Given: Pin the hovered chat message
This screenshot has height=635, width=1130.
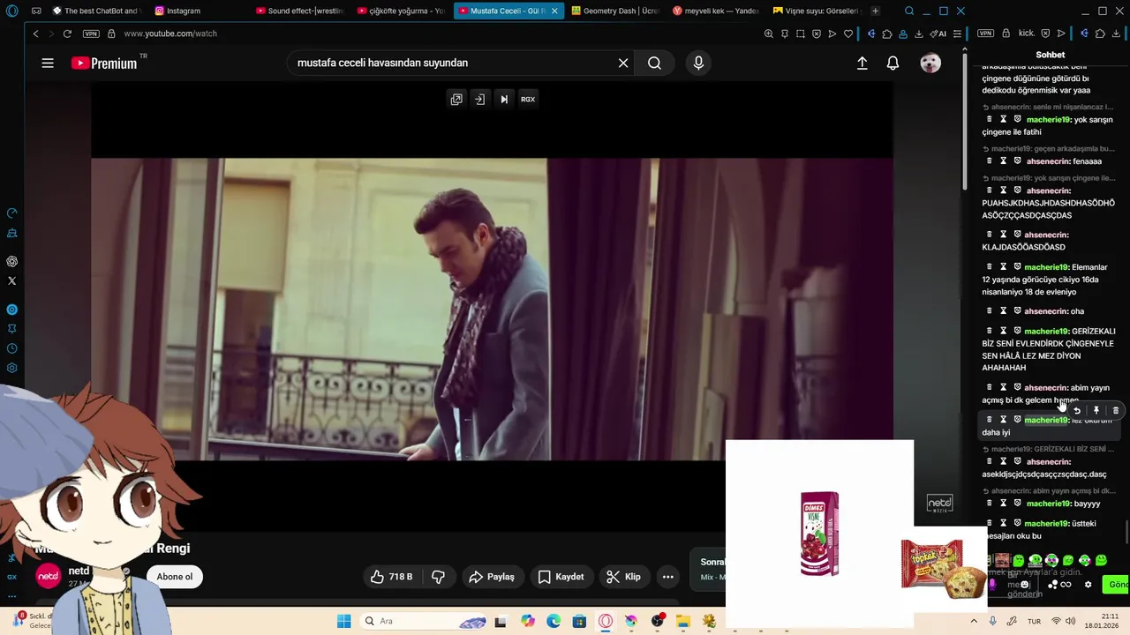Looking at the screenshot, I should pos(1096,410).
